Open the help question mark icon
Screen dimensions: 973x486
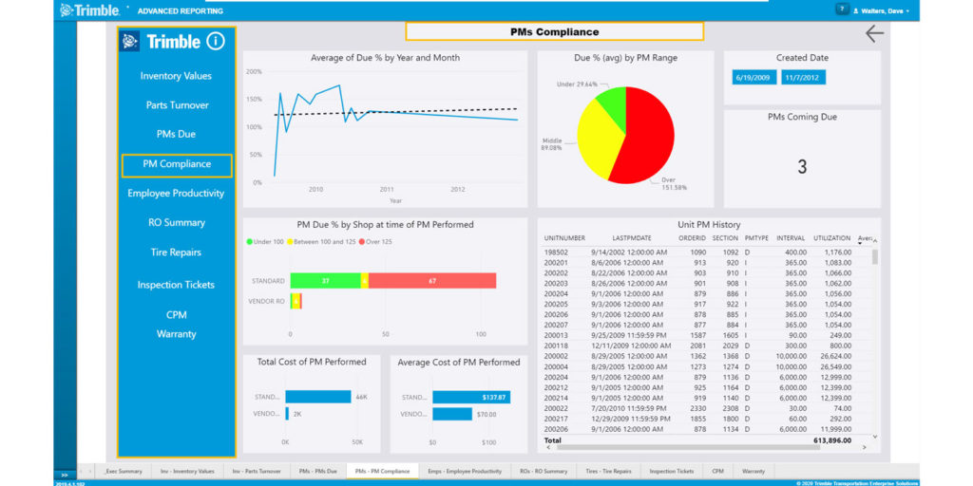[841, 9]
